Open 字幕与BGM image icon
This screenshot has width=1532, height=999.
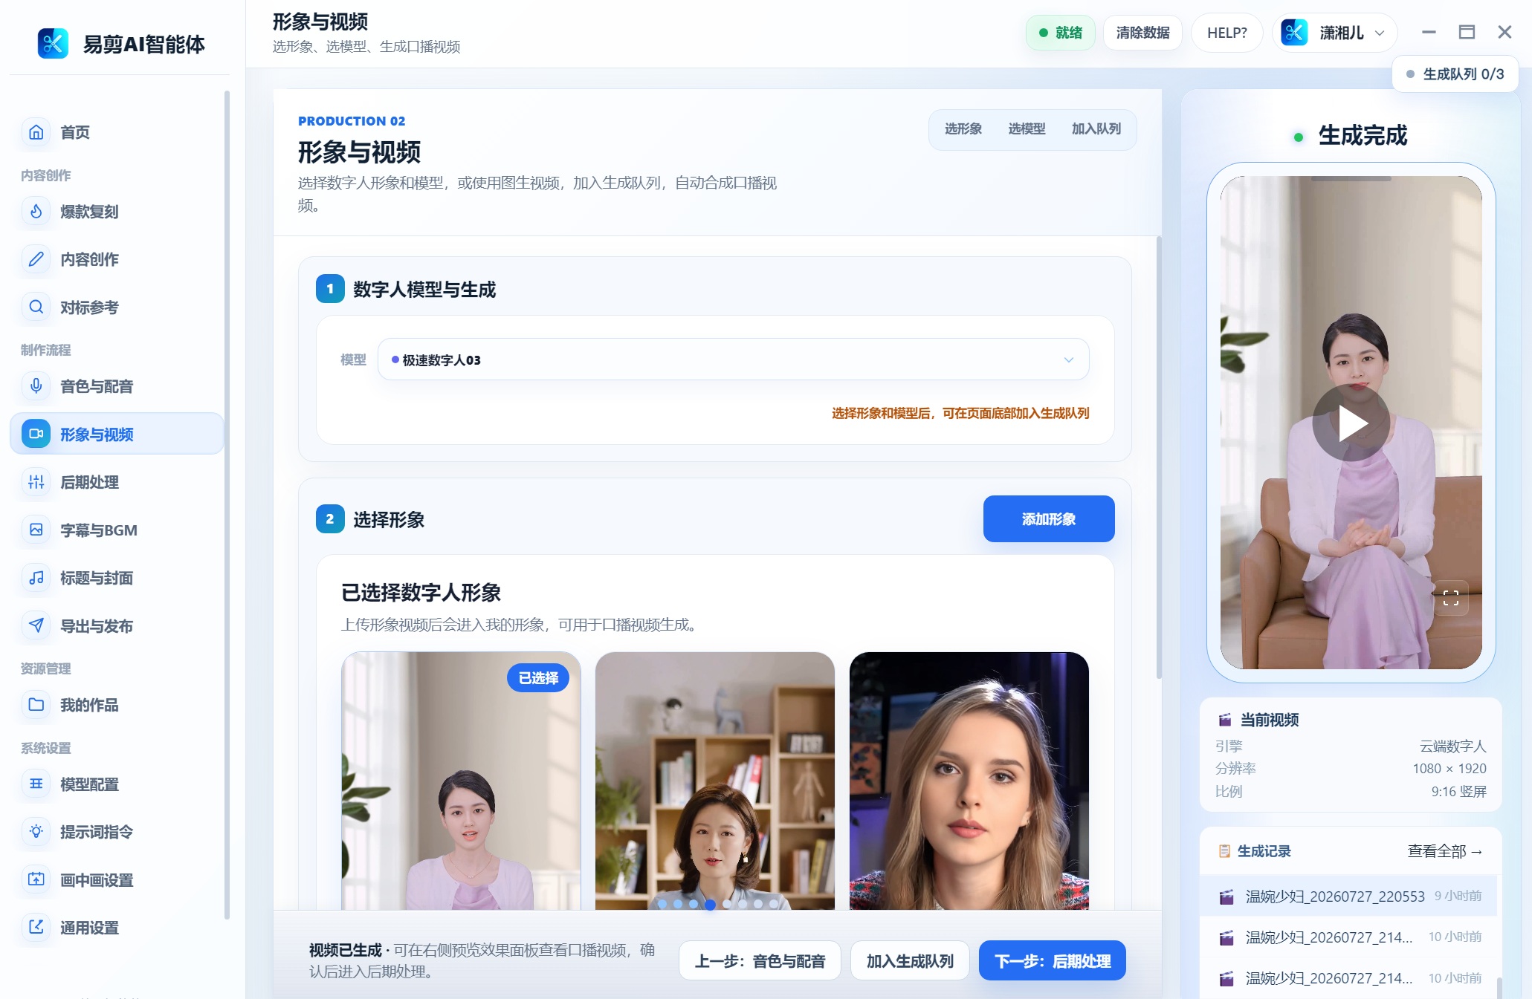36,530
